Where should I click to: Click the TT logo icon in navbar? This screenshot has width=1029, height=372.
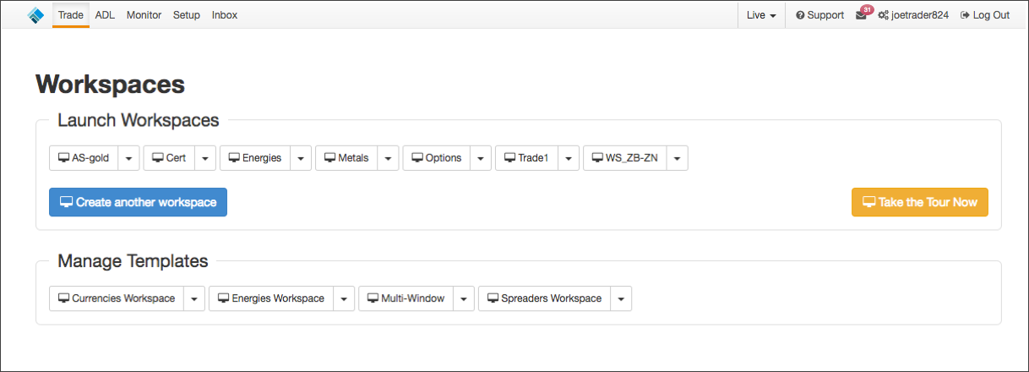[x=35, y=14]
